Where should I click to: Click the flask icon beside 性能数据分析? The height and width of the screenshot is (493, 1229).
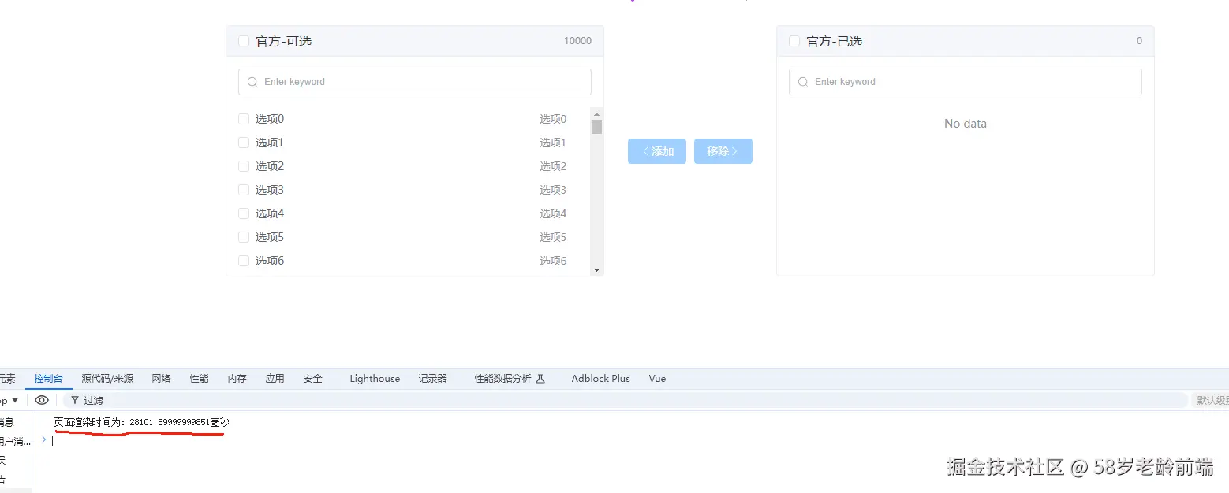coord(540,379)
